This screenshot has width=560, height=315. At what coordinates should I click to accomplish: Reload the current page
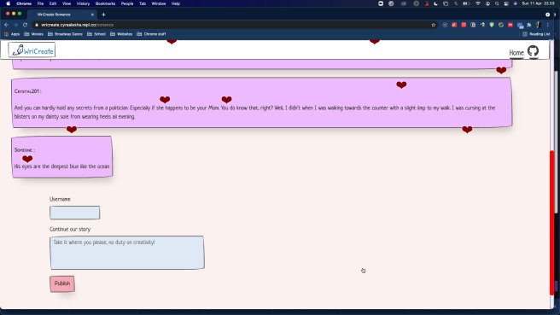point(25,25)
